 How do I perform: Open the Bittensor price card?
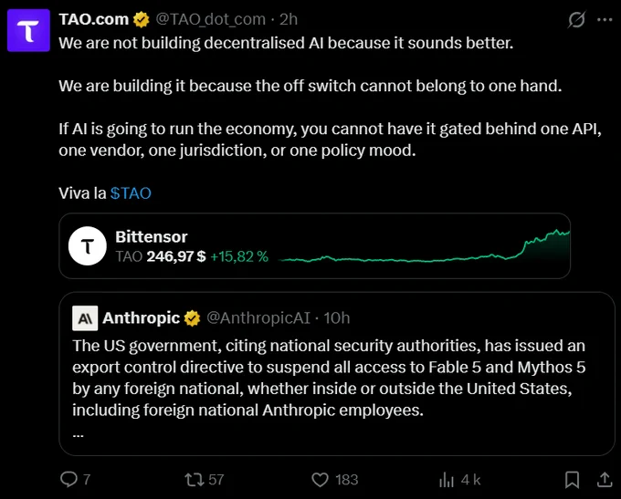(314, 245)
